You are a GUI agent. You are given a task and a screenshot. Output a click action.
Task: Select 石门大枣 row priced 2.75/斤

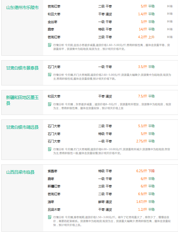tap(101, 141)
